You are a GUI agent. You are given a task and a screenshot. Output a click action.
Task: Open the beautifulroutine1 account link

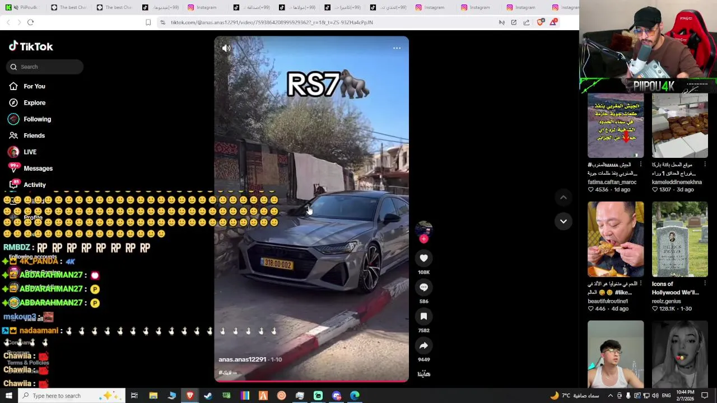608,301
